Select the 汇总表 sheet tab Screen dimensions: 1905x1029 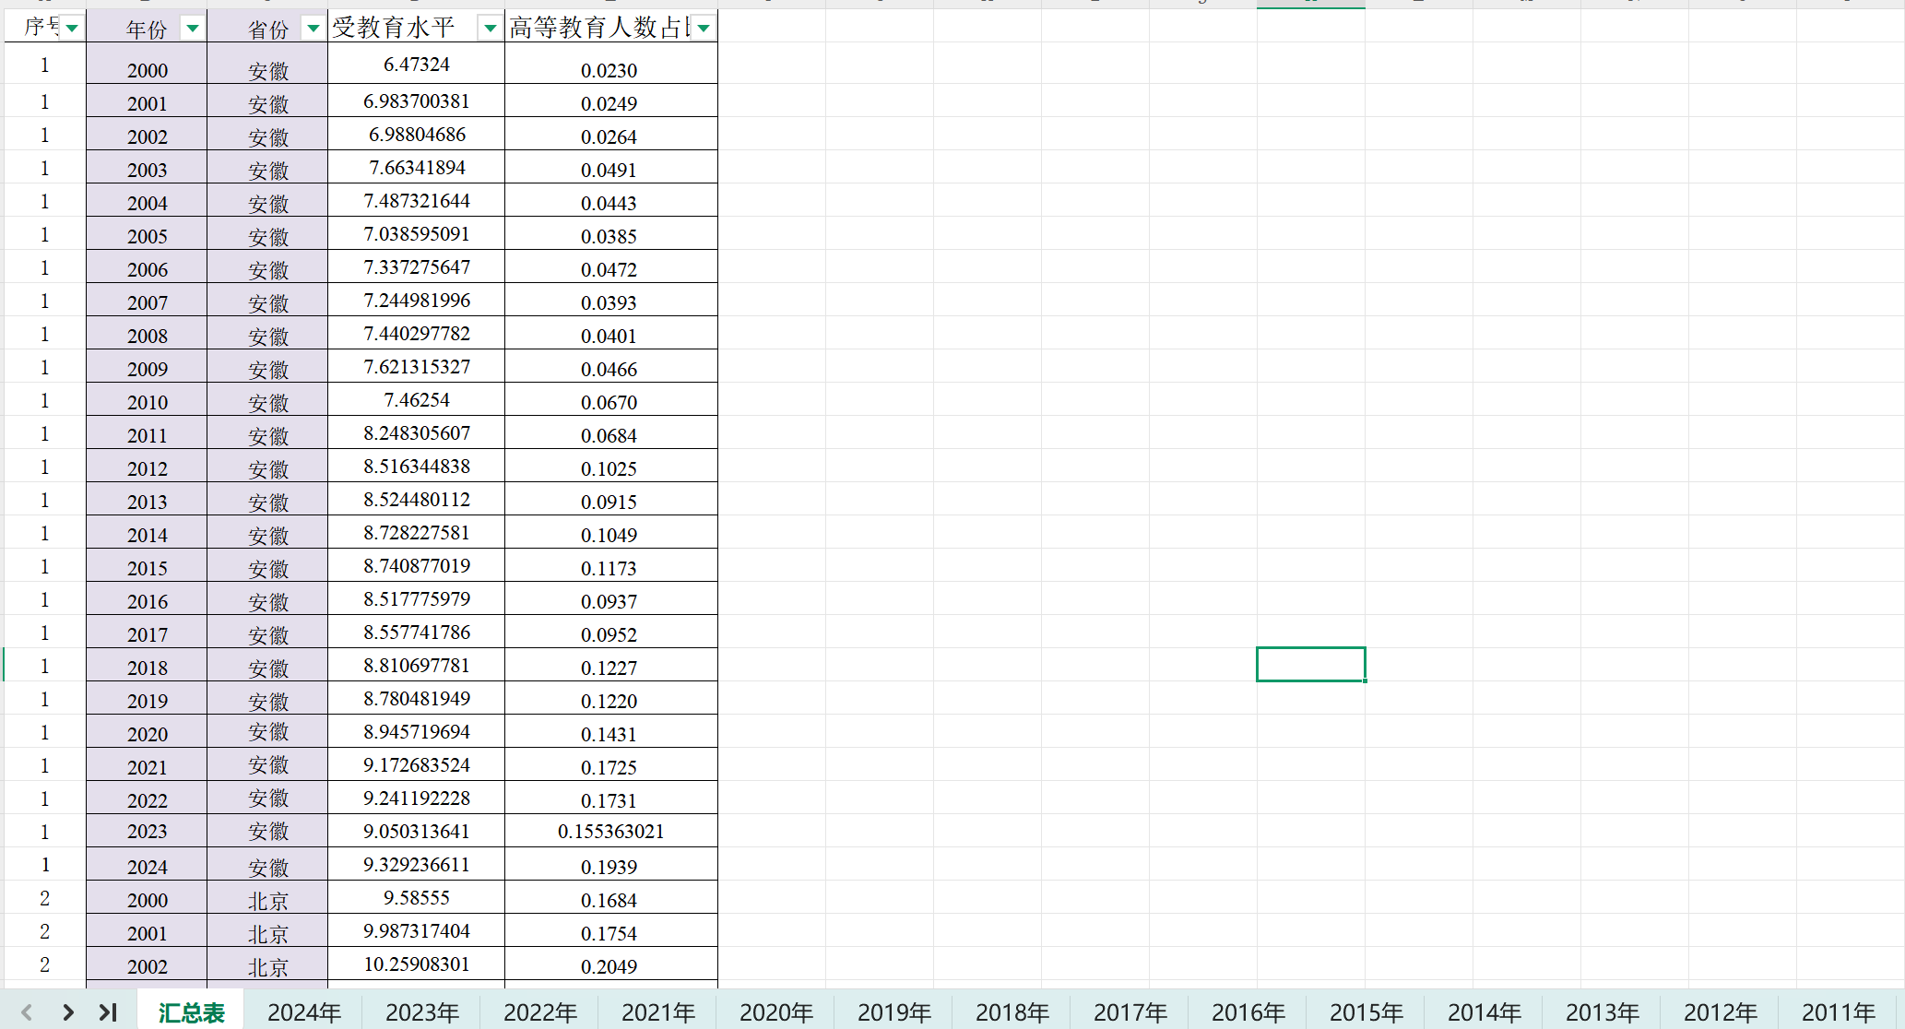click(x=191, y=1012)
